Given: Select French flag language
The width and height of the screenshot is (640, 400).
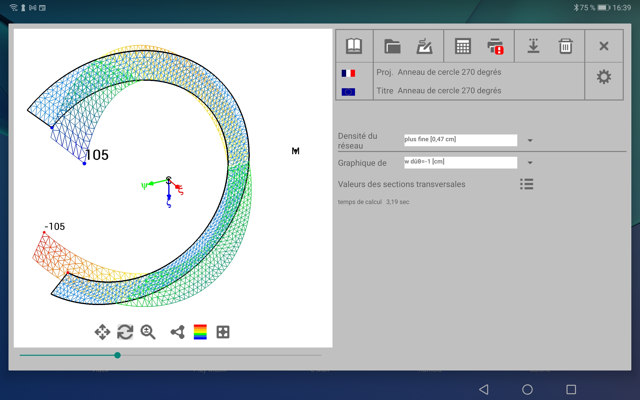Looking at the screenshot, I should pyautogui.click(x=348, y=73).
